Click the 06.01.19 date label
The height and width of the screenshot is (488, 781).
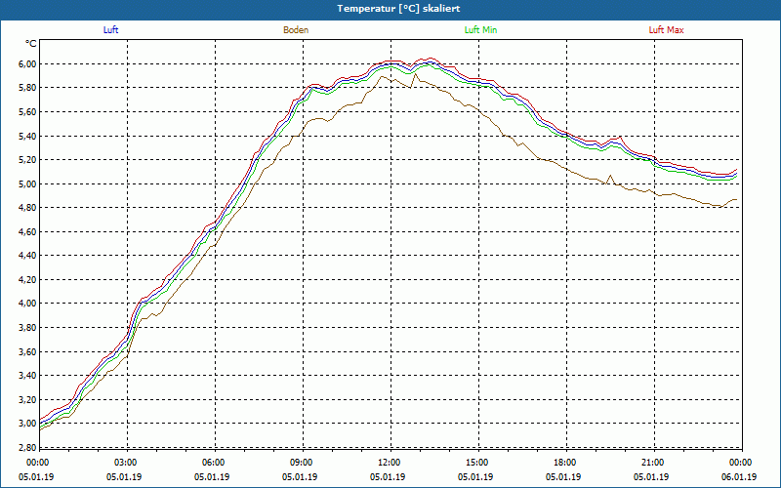click(739, 477)
